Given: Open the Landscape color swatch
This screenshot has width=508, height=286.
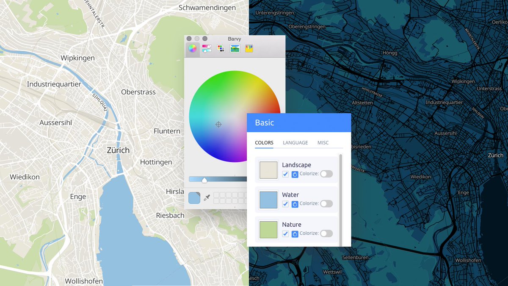Looking at the screenshot, I should (x=268, y=170).
